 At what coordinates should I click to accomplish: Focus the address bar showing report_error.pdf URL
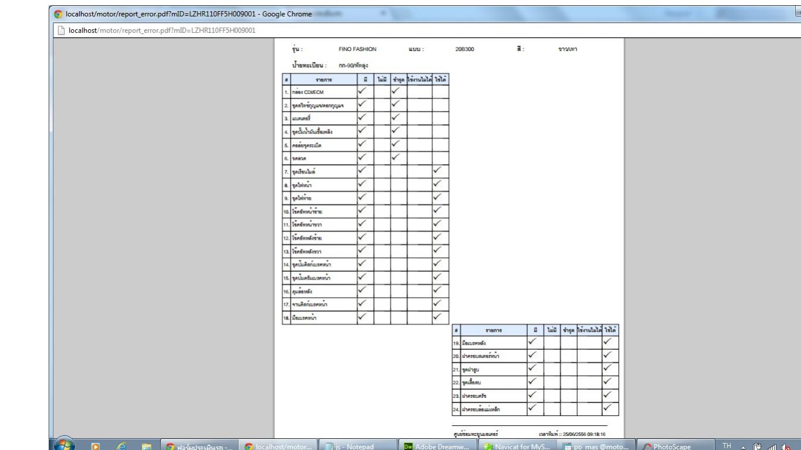(162, 30)
